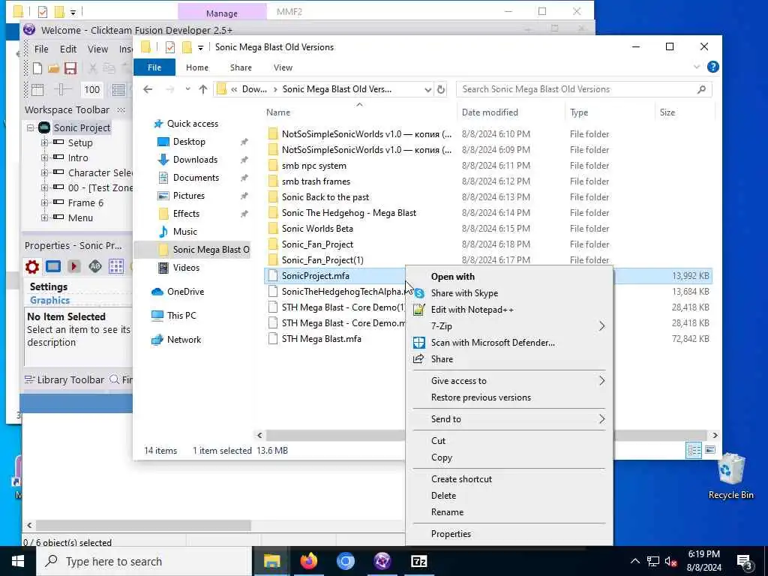
Task: Click the Explorer horizontal scrollbar right arrow
Action: pyautogui.click(x=715, y=436)
